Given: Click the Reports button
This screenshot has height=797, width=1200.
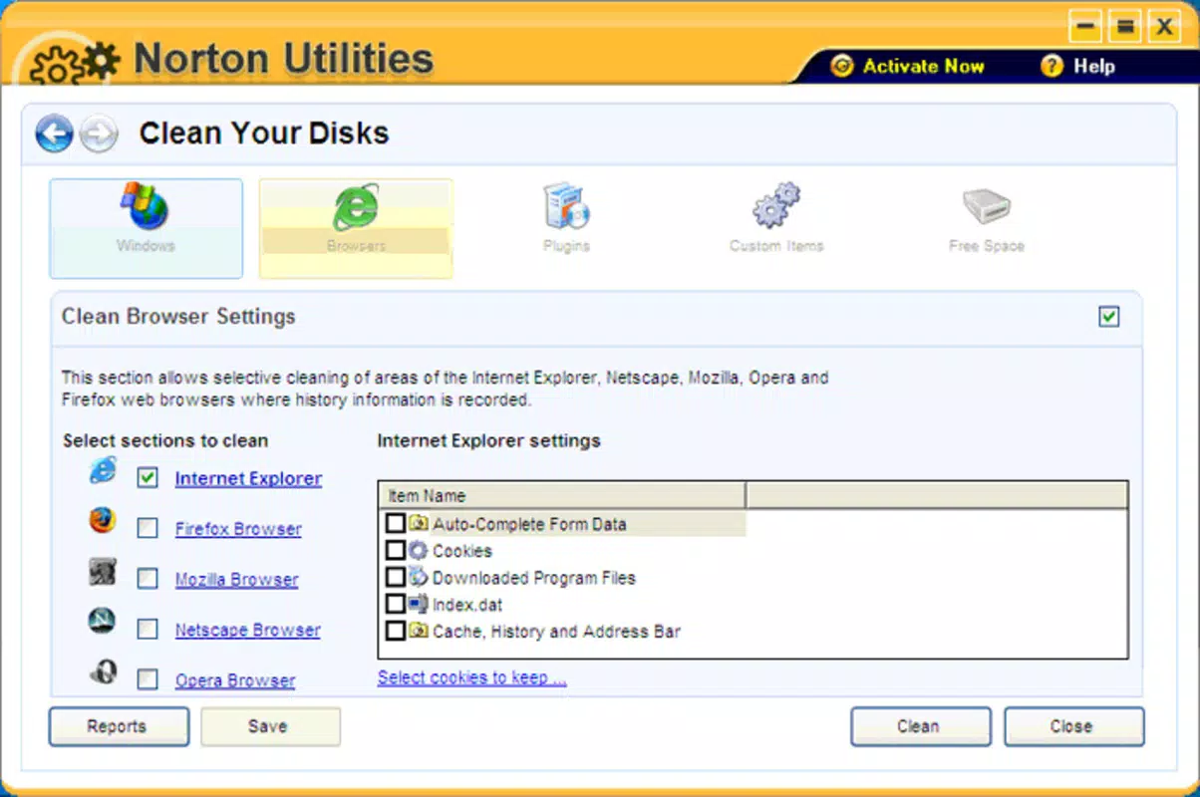Looking at the screenshot, I should [x=119, y=726].
